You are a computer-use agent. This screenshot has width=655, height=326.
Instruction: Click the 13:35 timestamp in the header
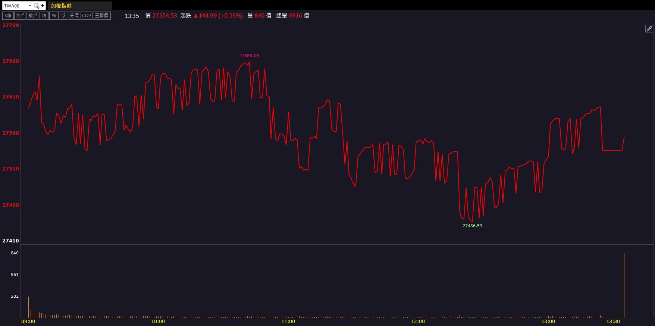coord(132,16)
